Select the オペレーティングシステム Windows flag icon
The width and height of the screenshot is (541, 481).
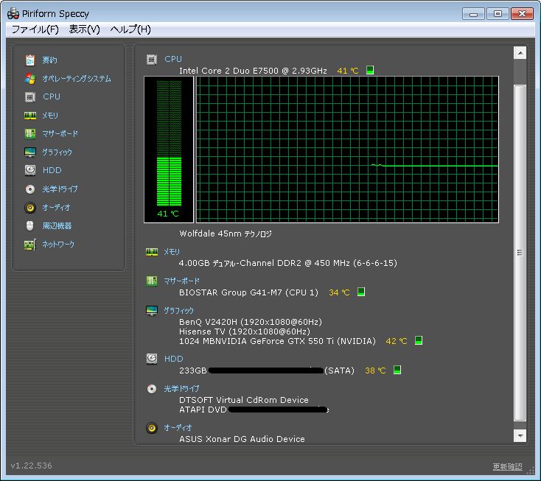point(30,79)
